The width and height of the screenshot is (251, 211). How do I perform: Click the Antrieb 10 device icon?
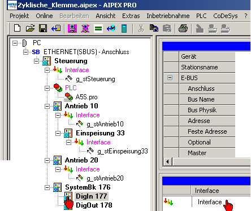click(57, 106)
